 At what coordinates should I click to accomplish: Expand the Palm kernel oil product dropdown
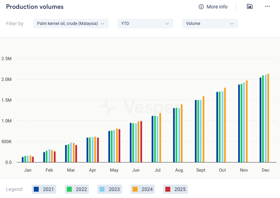pos(71,24)
